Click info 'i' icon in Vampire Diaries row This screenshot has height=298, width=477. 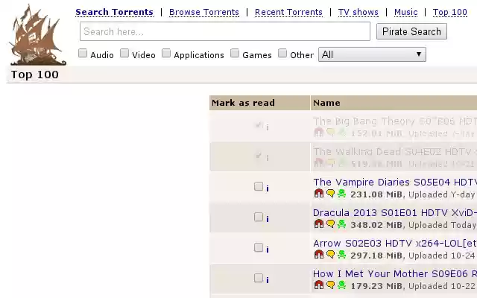268,188
